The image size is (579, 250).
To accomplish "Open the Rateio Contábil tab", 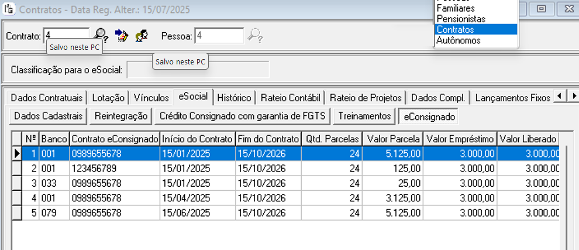I will (x=290, y=98).
